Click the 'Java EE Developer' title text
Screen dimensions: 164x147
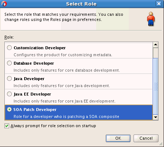(32, 94)
